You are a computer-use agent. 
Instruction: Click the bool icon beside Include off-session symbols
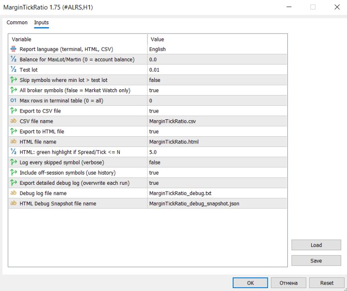[x=14, y=172]
